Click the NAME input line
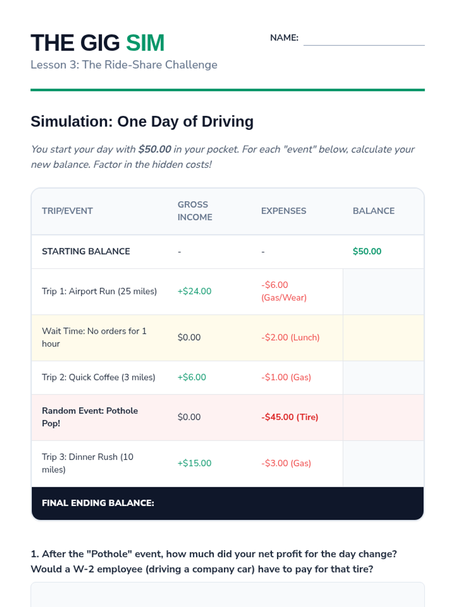 [364, 38]
